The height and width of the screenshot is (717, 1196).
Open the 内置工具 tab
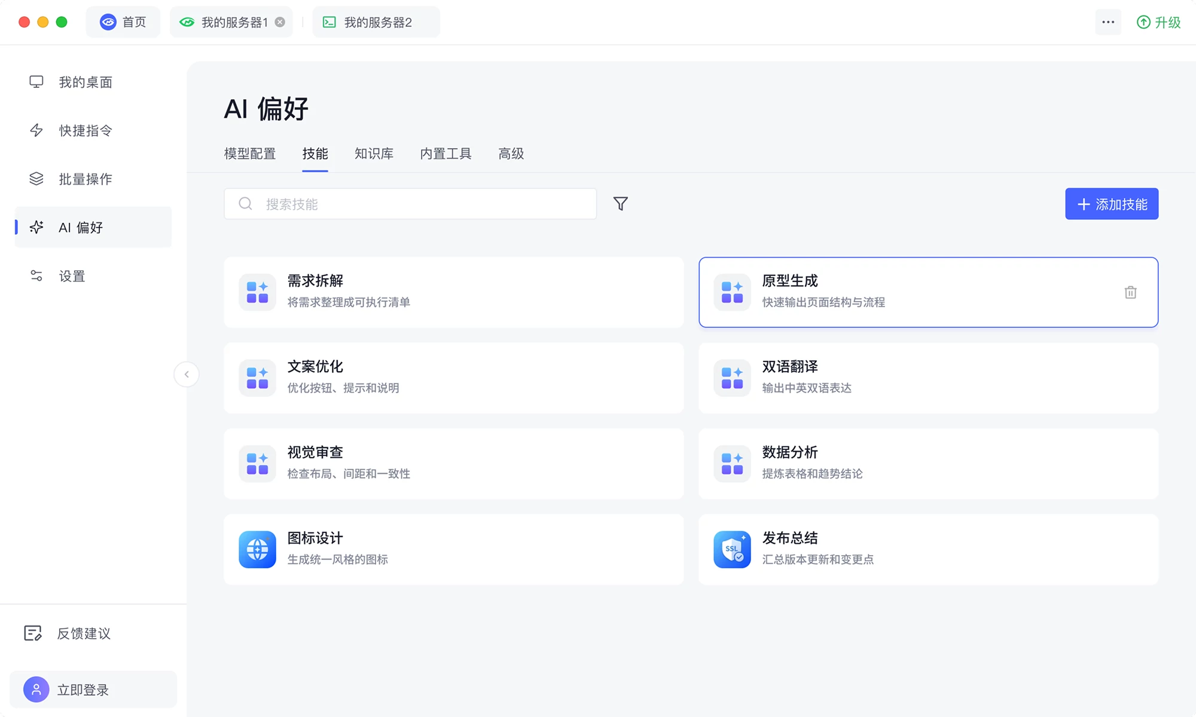[446, 154]
